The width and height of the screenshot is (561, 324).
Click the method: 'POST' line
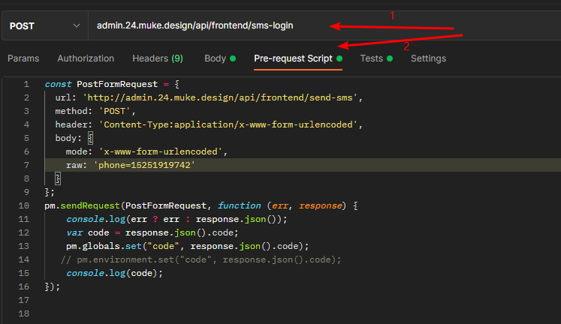(x=95, y=112)
